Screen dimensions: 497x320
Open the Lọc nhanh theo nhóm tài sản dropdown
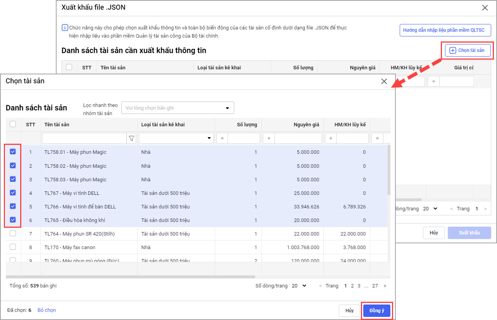[178, 108]
